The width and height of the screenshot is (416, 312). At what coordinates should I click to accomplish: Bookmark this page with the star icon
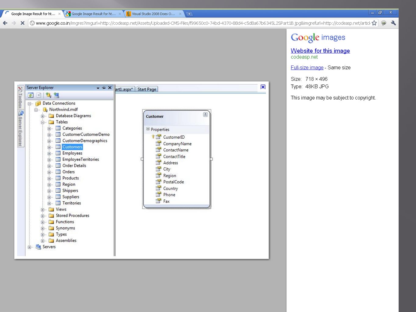tap(374, 23)
